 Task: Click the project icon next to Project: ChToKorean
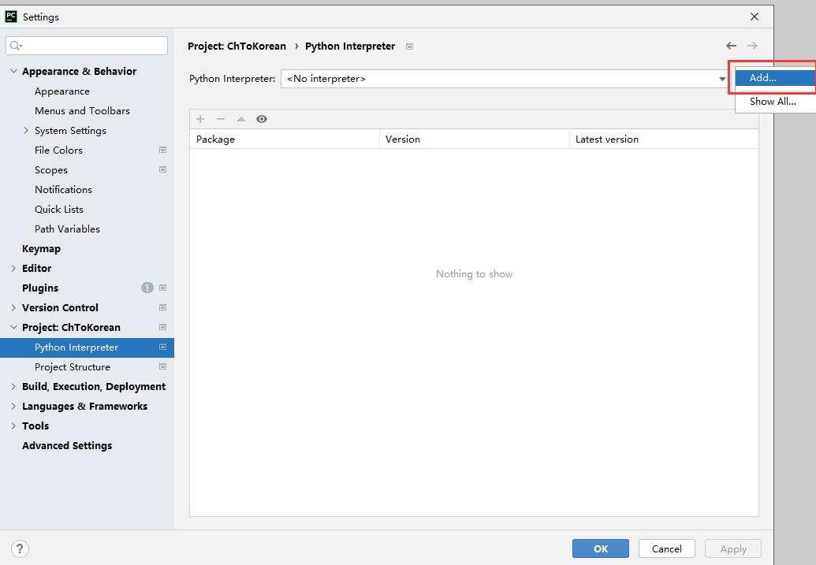pyautogui.click(x=163, y=327)
